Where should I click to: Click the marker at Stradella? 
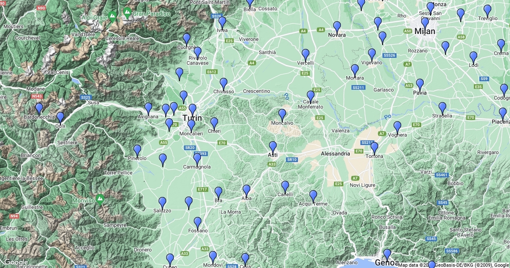point(442,109)
